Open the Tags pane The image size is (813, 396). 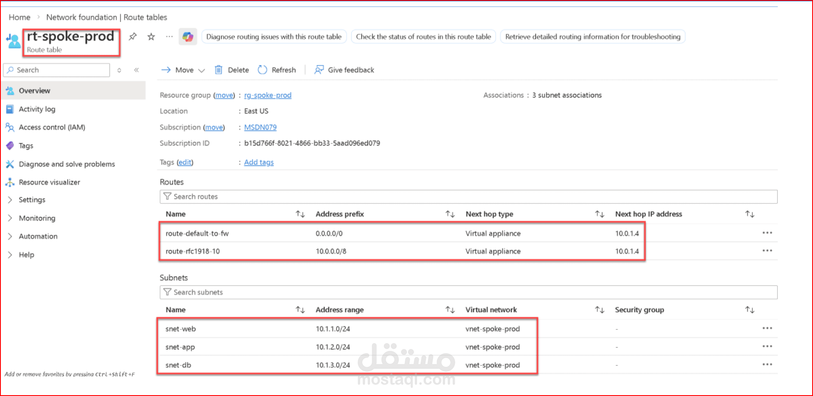pyautogui.click(x=25, y=145)
